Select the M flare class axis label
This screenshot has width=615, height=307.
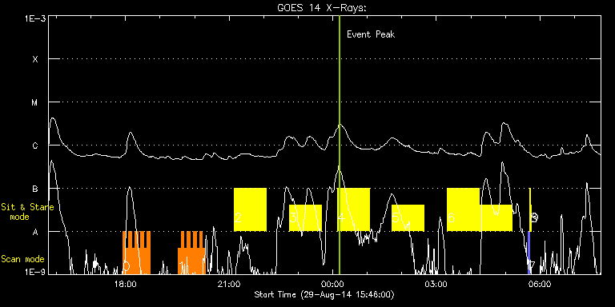[x=35, y=102]
